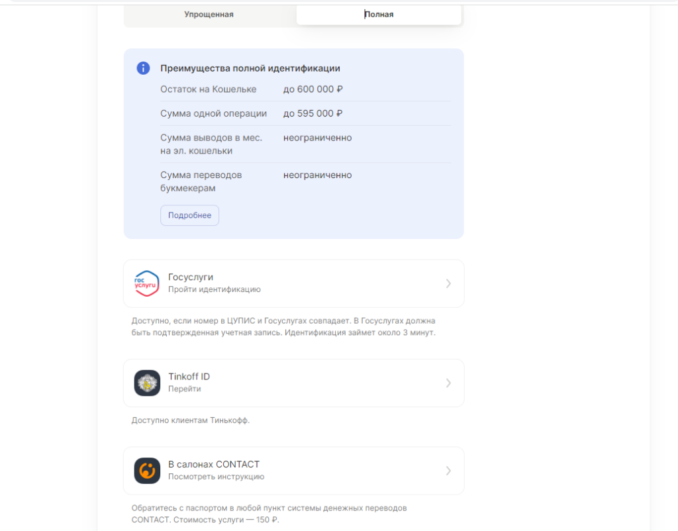This screenshot has height=531, width=678.
Task: Switch to the Упрощенная tab
Action: 209,15
